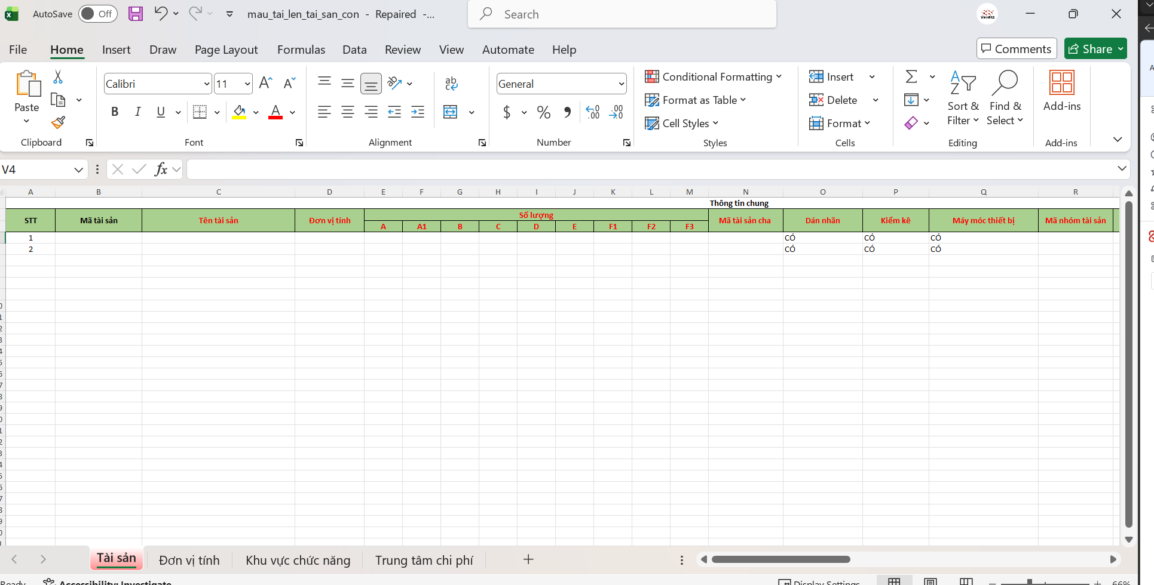Center align text horizontally

347,112
